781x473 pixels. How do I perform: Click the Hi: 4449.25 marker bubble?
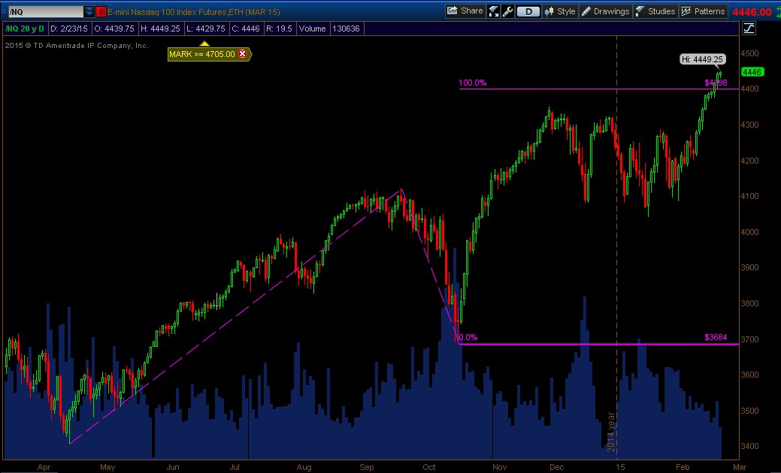point(701,59)
